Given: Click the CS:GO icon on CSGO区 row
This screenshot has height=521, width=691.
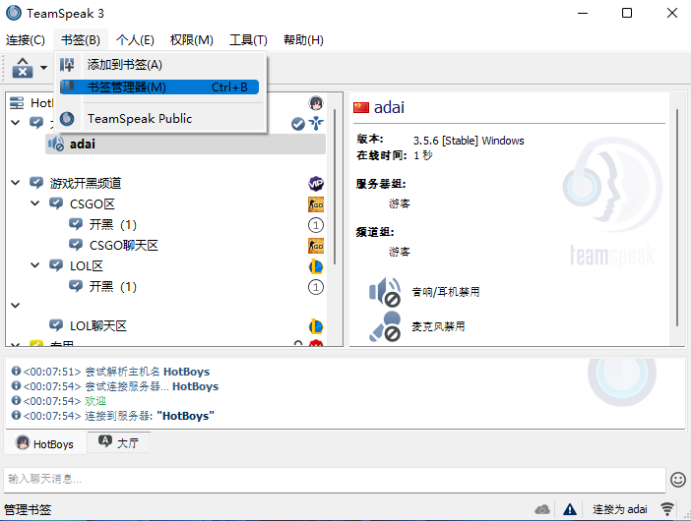Looking at the screenshot, I should pos(316,204).
